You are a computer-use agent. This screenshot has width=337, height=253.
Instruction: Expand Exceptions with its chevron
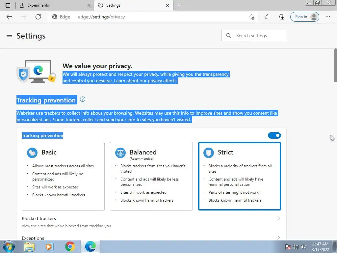[x=278, y=238]
